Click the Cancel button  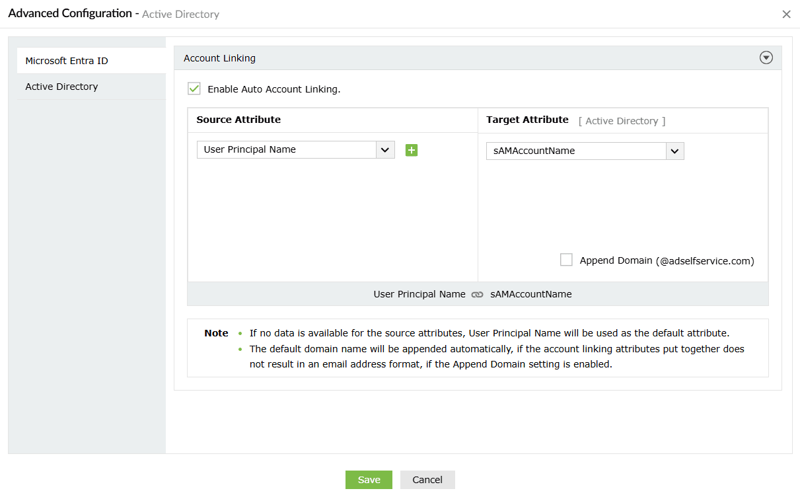[427, 480]
